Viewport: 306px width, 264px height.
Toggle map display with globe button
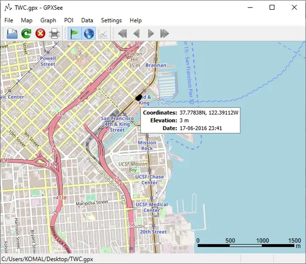click(x=89, y=33)
